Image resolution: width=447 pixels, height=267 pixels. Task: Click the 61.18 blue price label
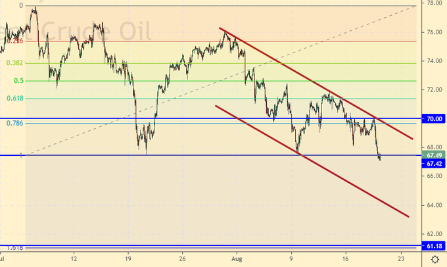pyautogui.click(x=433, y=245)
